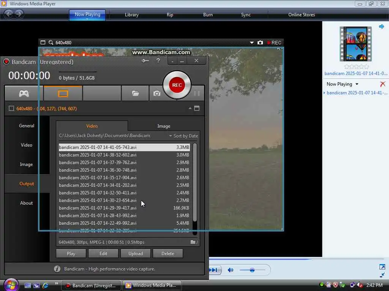Open Video settings in Bandicam sidebar
389x291 pixels.
(27, 145)
